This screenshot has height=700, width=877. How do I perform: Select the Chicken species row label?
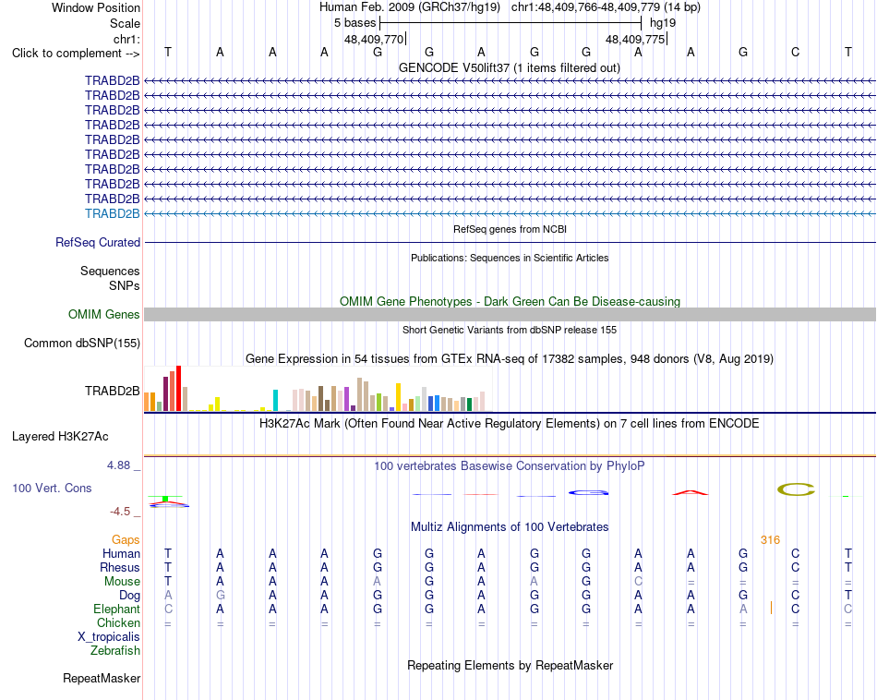pyautogui.click(x=118, y=622)
